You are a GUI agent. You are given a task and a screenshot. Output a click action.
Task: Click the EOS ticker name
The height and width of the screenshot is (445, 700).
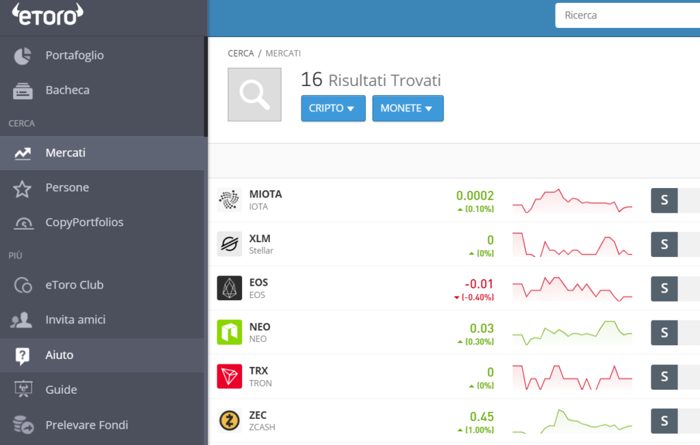pyautogui.click(x=258, y=282)
